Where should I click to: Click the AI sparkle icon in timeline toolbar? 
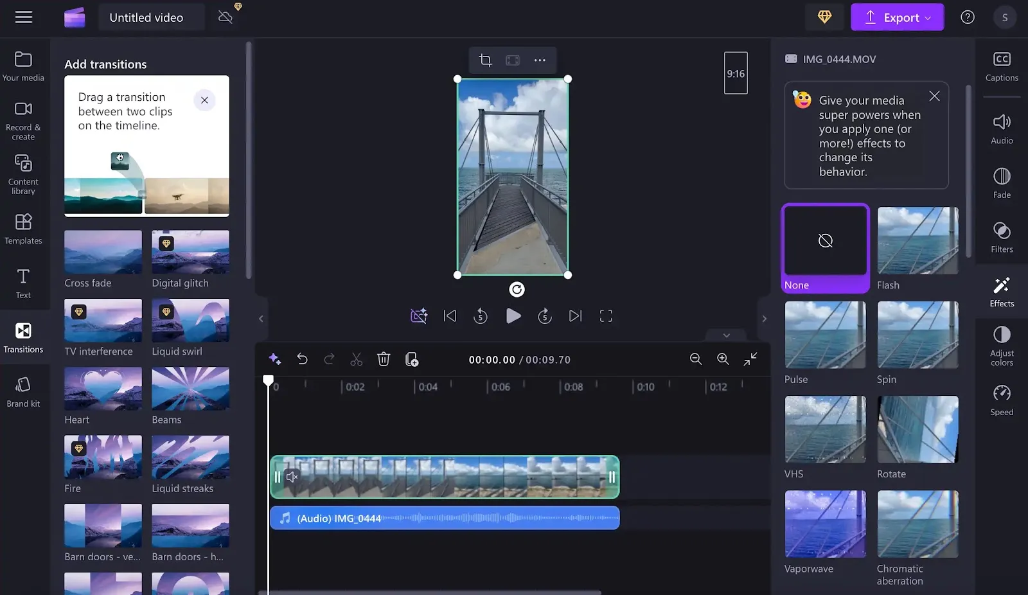[x=275, y=359]
